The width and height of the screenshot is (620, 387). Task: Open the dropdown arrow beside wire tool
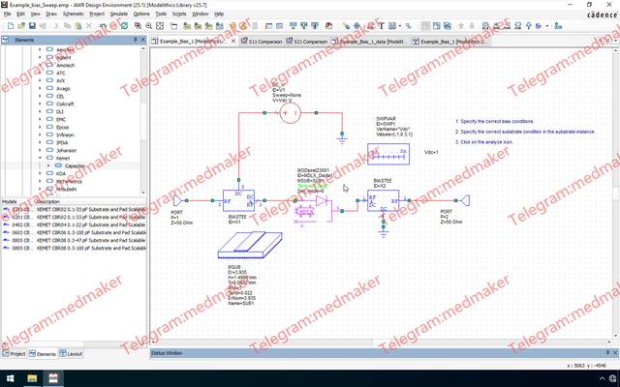click(x=547, y=26)
